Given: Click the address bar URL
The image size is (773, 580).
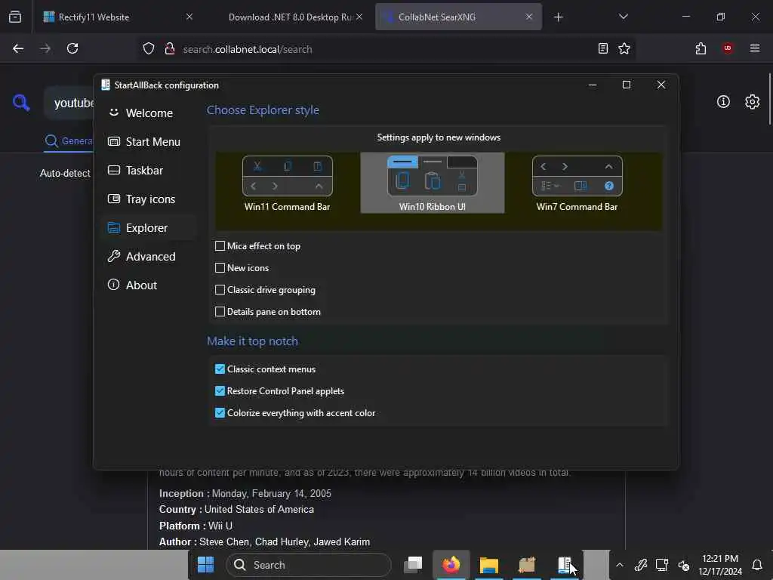Looking at the screenshot, I should click(x=248, y=49).
